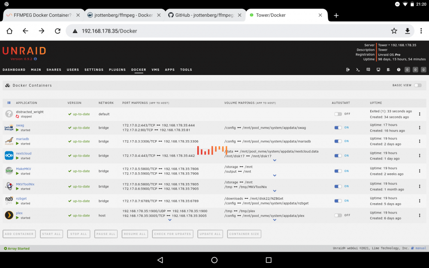Click the plex container icon
The width and height of the screenshot is (429, 268).
tap(9, 215)
